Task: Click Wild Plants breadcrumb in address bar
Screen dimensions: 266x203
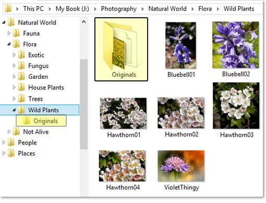Action: point(239,8)
